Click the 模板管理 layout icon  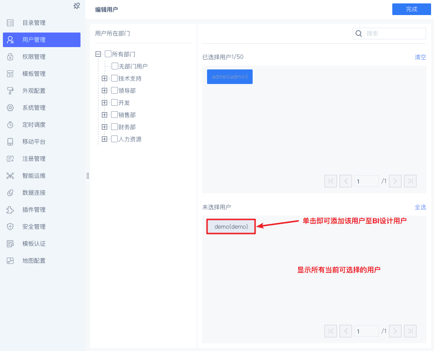pos(10,74)
